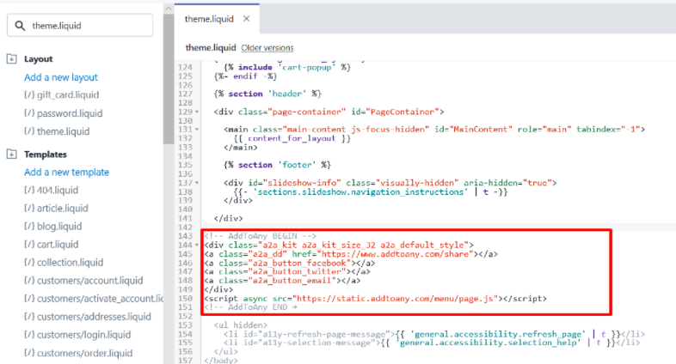This screenshot has width=676, height=364.
Task: Click sidebar scrollbar up arrow
Action: [x=169, y=9]
